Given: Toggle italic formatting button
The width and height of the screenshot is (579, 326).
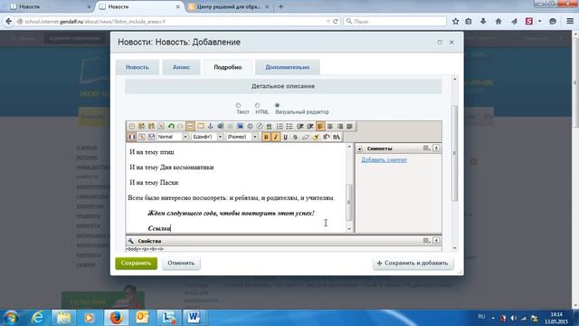Looking at the screenshot, I should [275, 137].
